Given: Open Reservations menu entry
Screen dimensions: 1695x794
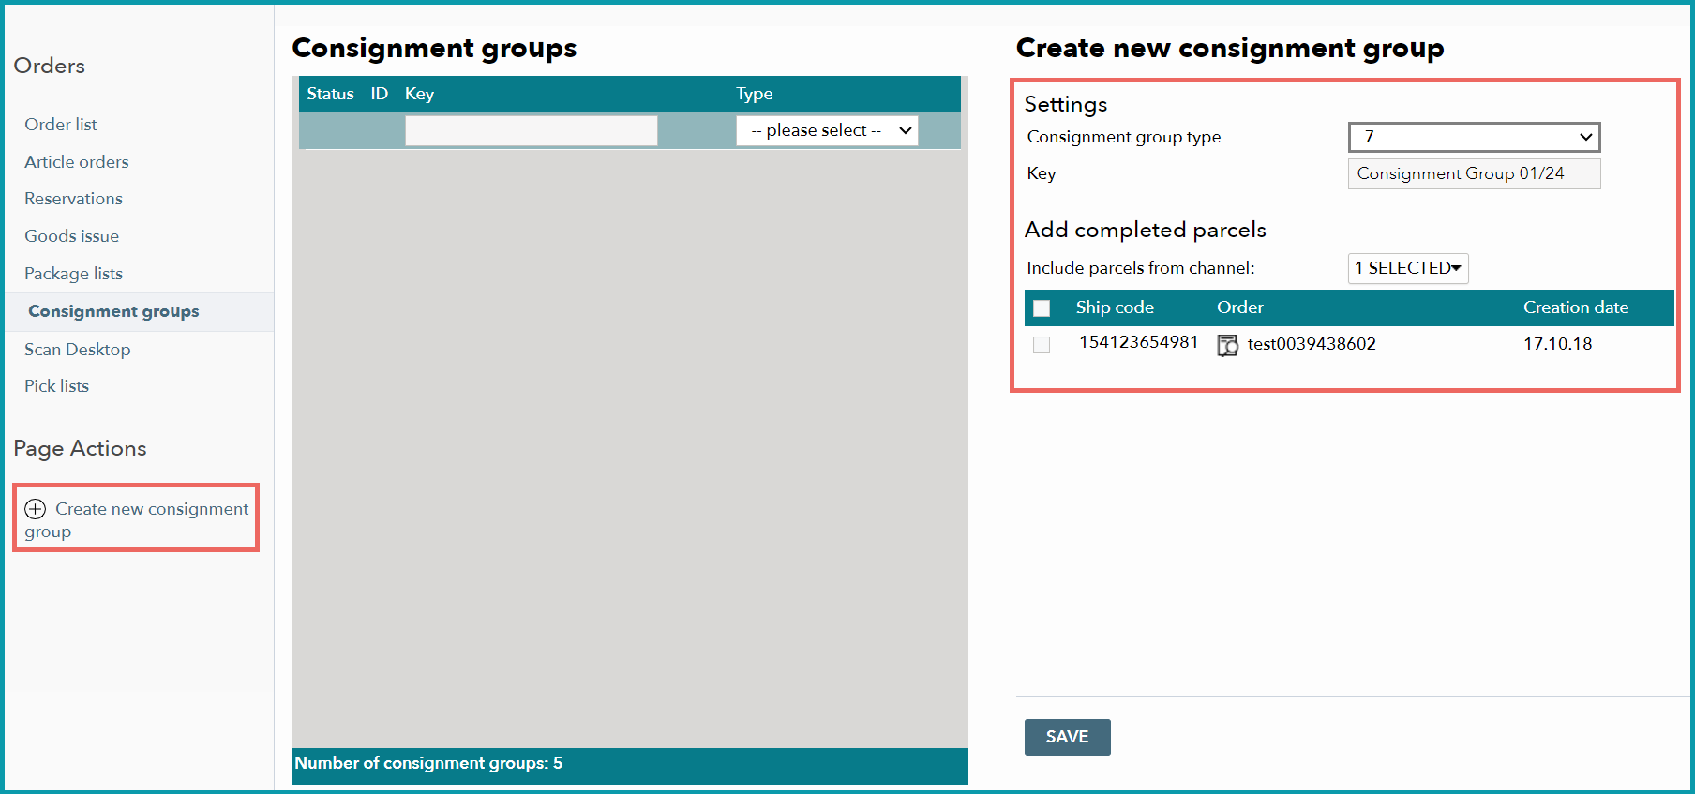Looking at the screenshot, I should [74, 199].
